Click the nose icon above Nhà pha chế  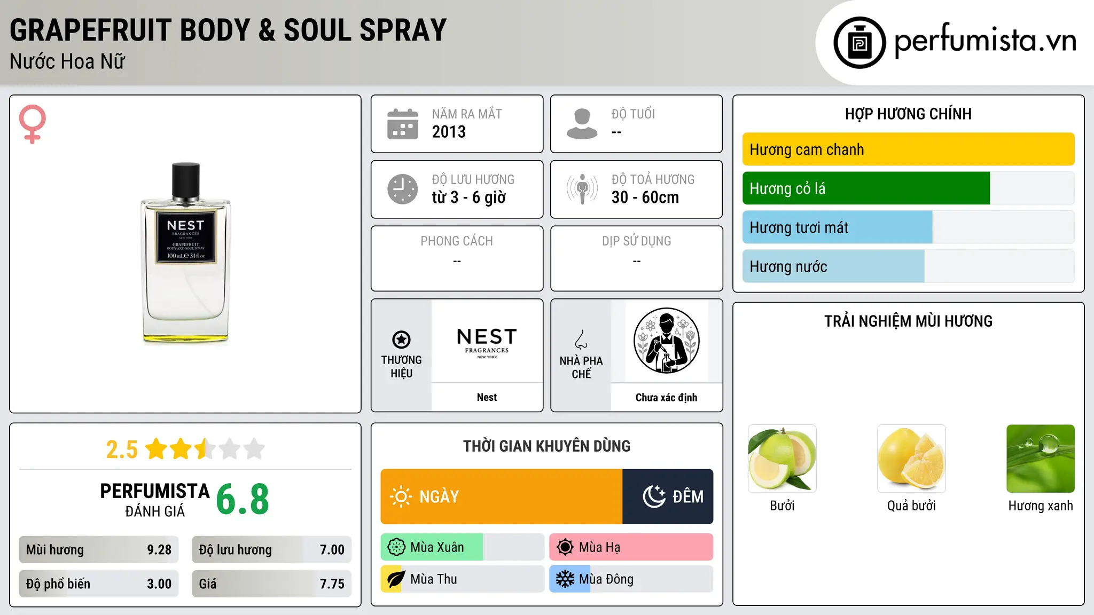coord(581,340)
